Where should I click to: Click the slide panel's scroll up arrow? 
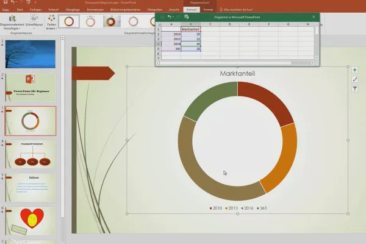pyautogui.click(x=62, y=37)
